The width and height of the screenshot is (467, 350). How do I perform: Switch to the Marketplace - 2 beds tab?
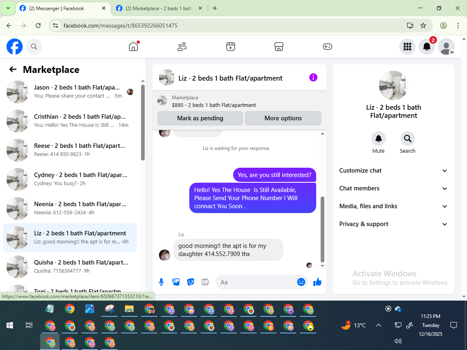pyautogui.click(x=159, y=9)
